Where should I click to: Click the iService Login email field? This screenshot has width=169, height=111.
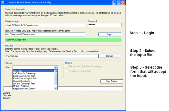pos(45,25)
